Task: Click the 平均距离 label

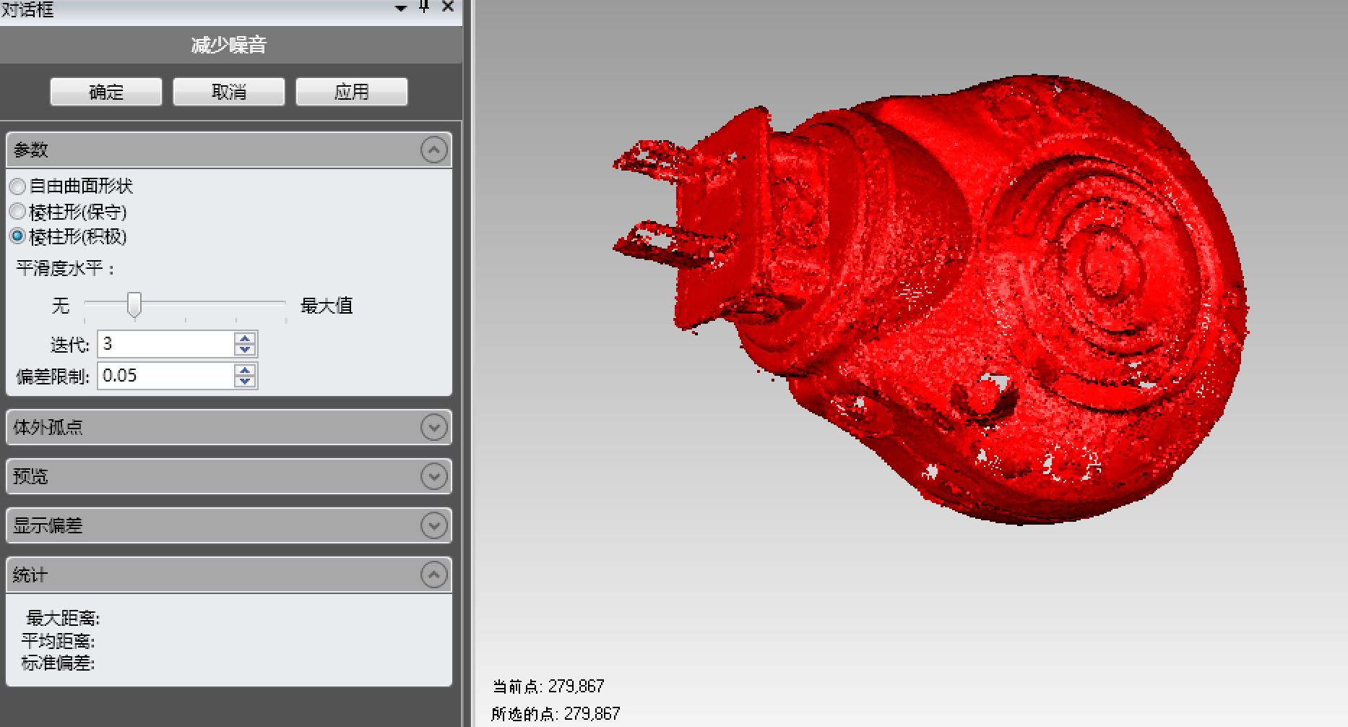Action: click(58, 641)
